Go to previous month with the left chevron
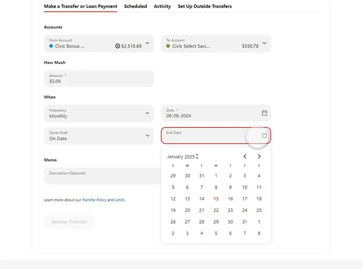Screen dimensions: 363x269 pyautogui.click(x=245, y=156)
